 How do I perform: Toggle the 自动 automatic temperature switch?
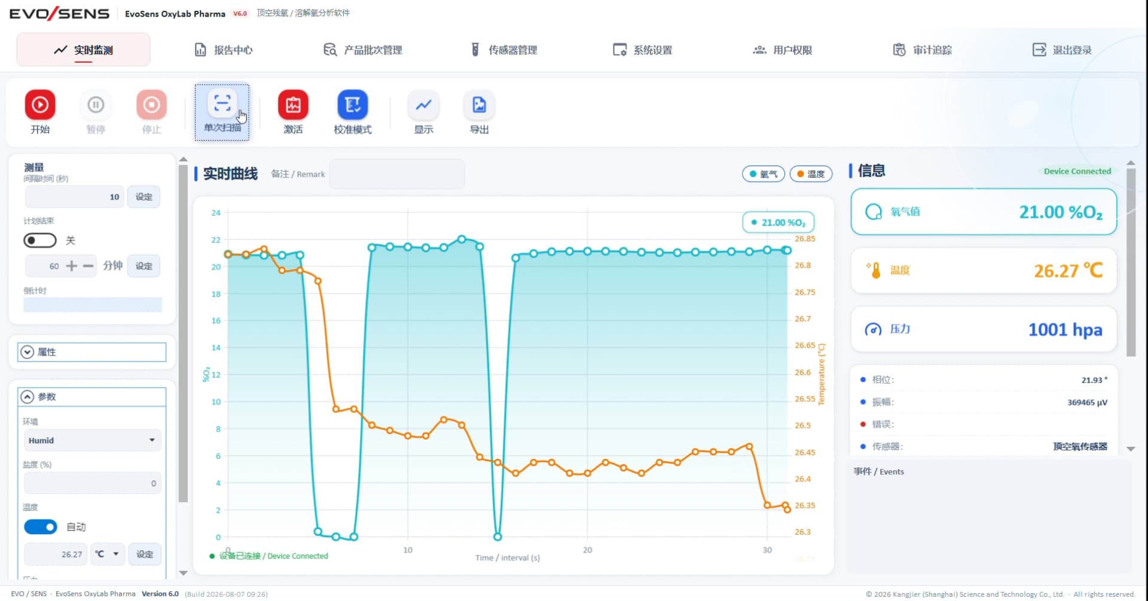(x=40, y=527)
